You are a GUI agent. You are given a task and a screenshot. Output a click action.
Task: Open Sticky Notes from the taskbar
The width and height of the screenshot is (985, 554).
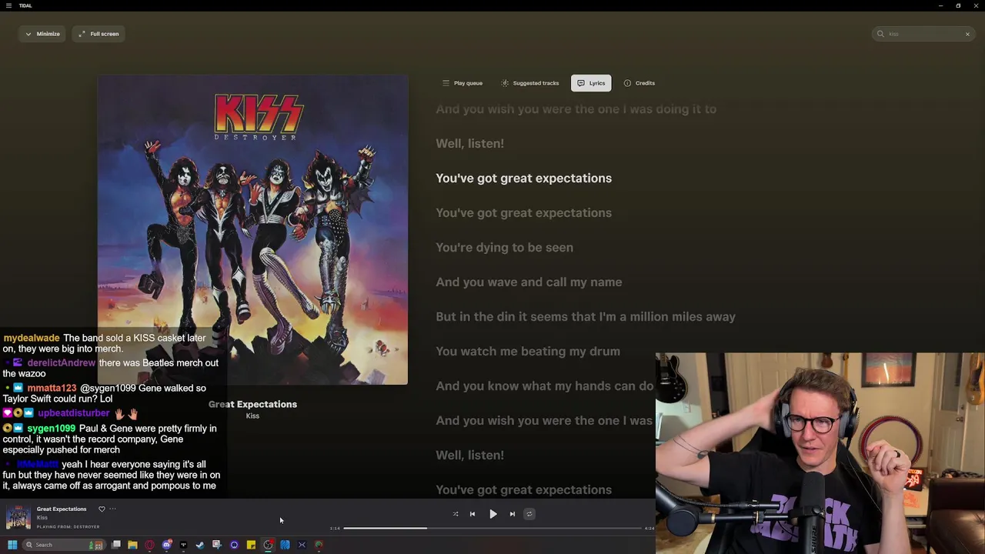pyautogui.click(x=251, y=545)
